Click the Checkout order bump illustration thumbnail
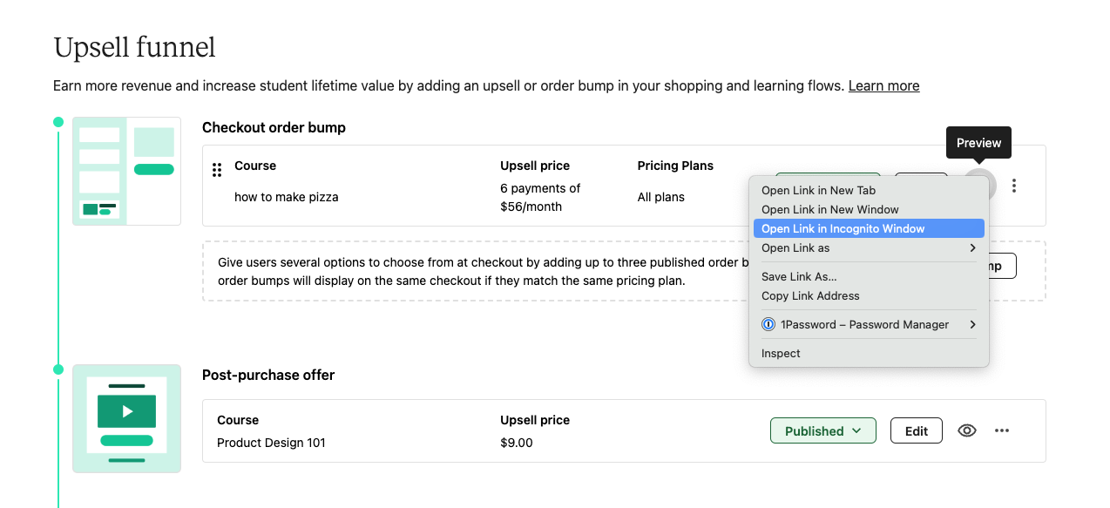1110x508 pixels. pos(126,171)
